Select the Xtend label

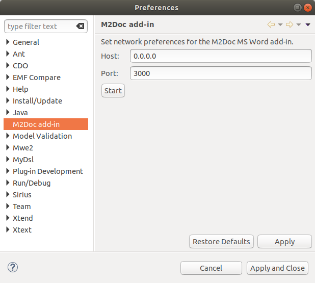(23, 218)
